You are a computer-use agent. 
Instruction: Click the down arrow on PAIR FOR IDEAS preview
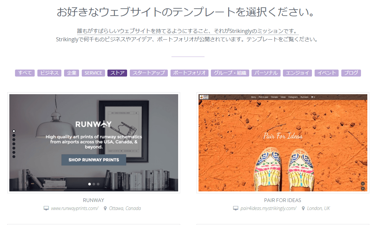(x=363, y=188)
